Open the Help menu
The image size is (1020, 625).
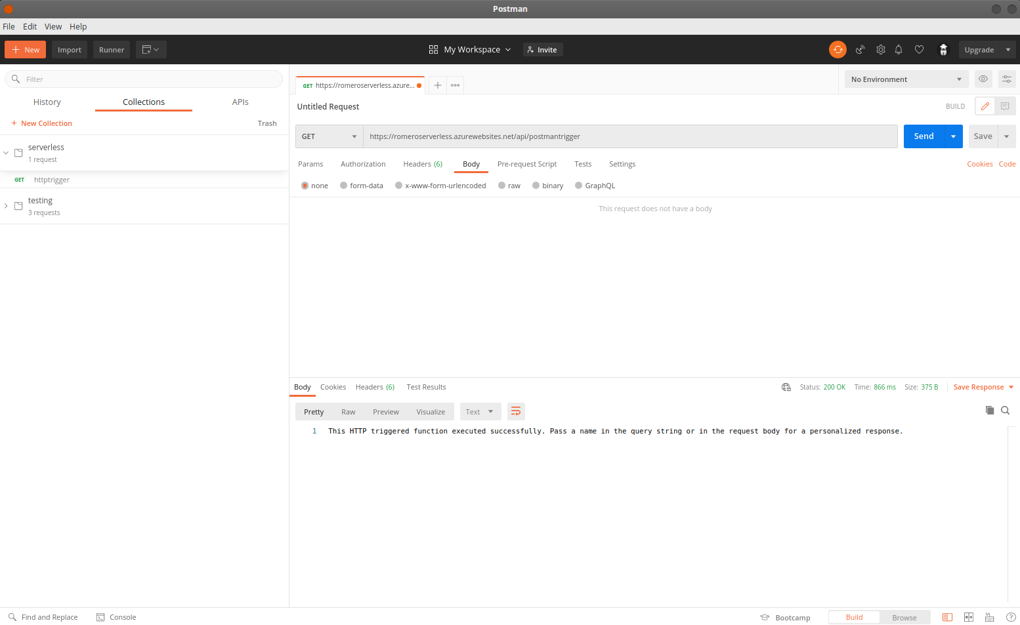point(78,27)
